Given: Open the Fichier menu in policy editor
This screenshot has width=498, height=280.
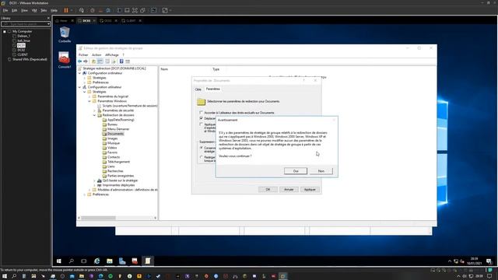Looking at the screenshot, I should pos(83,55).
